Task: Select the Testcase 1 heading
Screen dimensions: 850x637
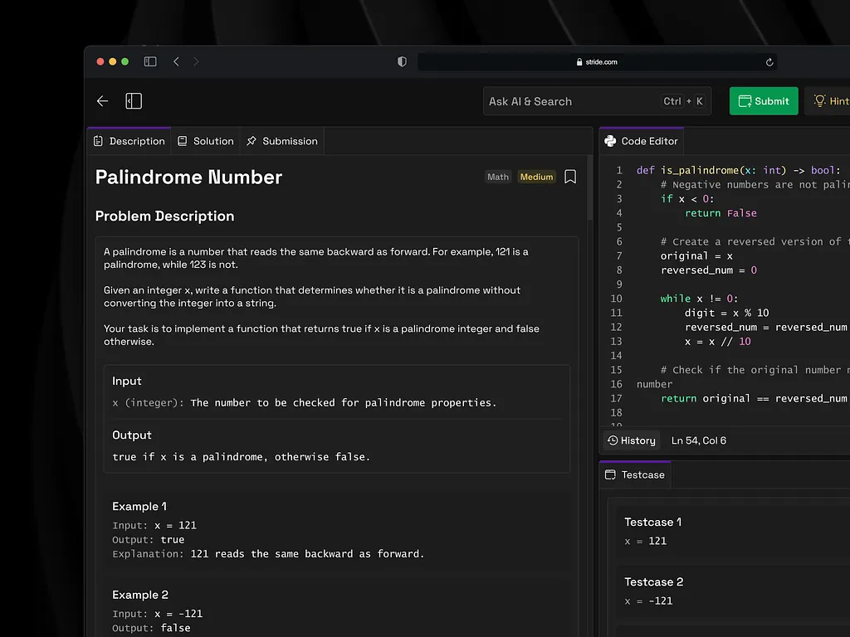Action: click(652, 523)
